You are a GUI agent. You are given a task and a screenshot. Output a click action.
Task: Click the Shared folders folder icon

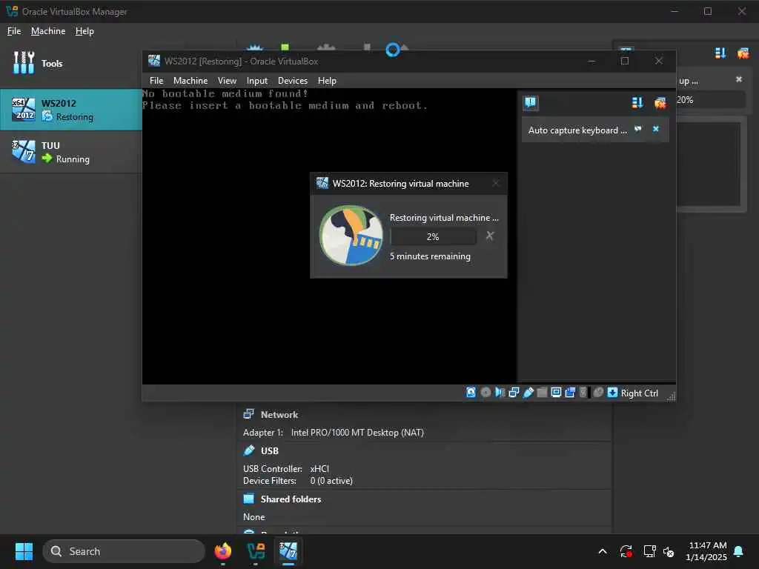[249, 499]
